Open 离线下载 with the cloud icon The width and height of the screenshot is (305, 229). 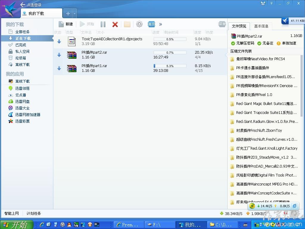tap(22, 64)
